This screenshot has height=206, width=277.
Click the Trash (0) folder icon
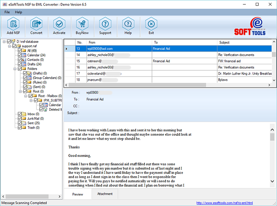point(24,127)
